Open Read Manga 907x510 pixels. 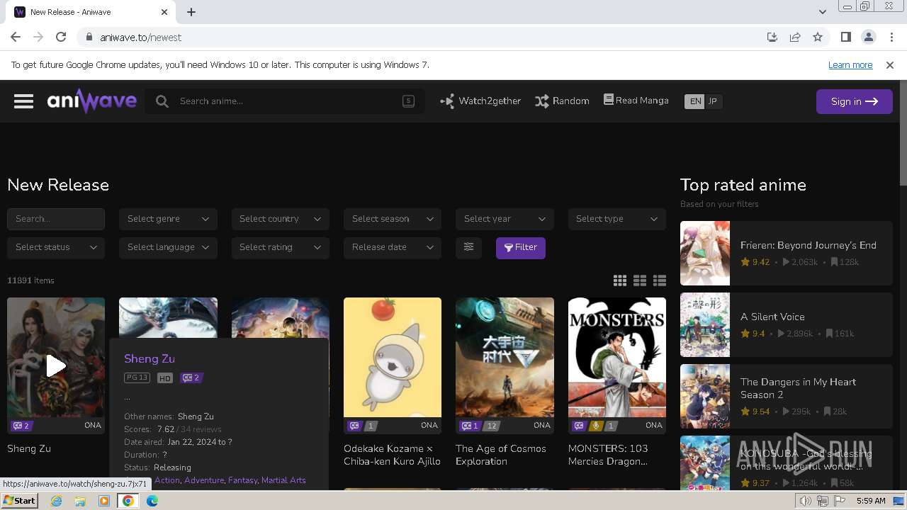[x=636, y=101]
